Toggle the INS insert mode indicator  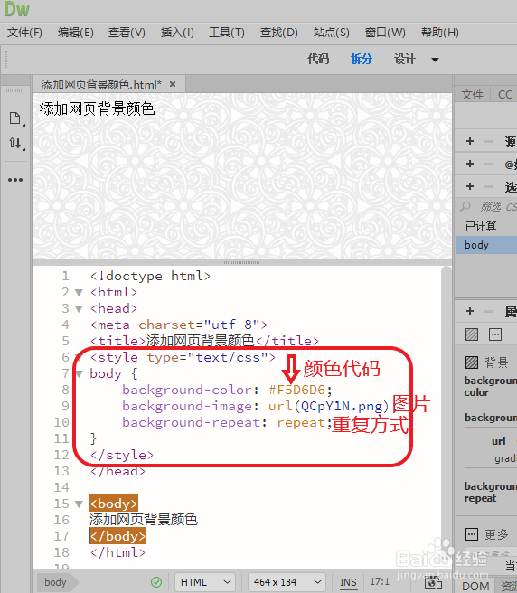(348, 582)
